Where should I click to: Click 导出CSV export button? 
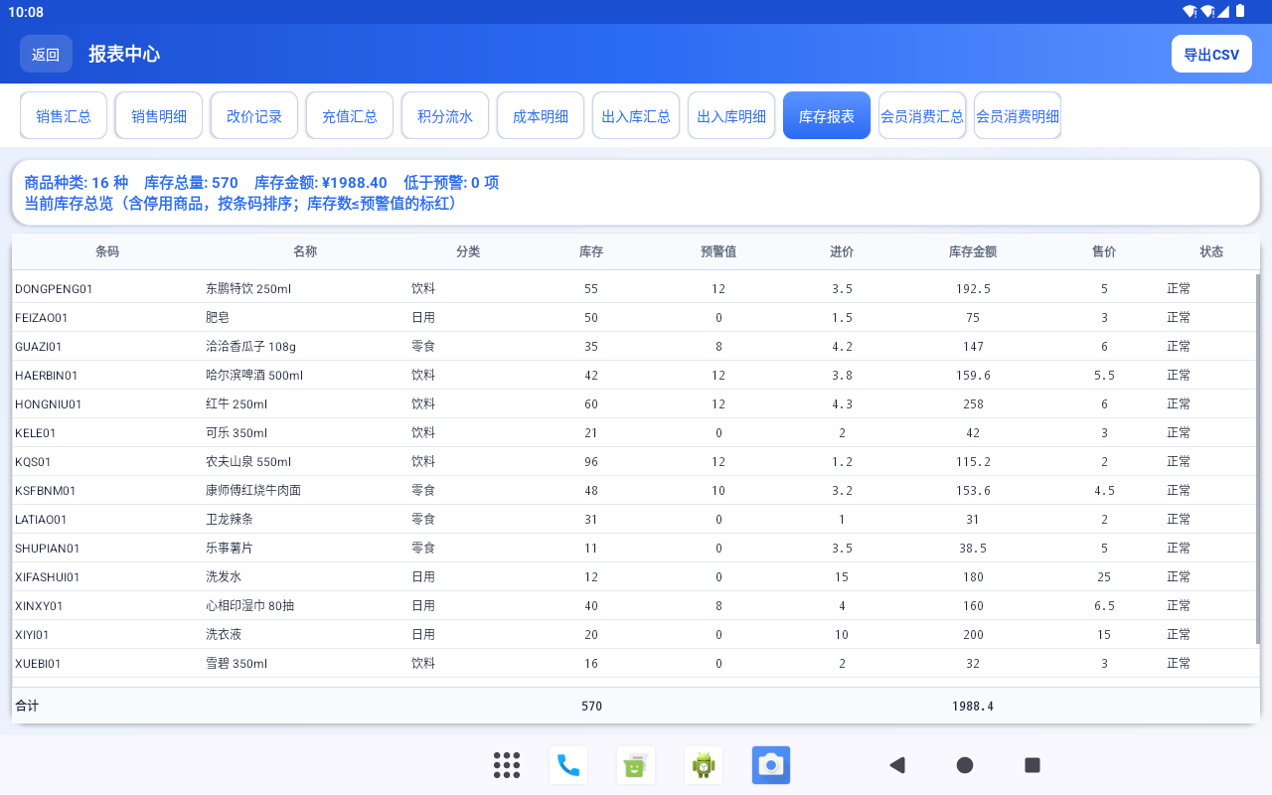tap(1211, 54)
